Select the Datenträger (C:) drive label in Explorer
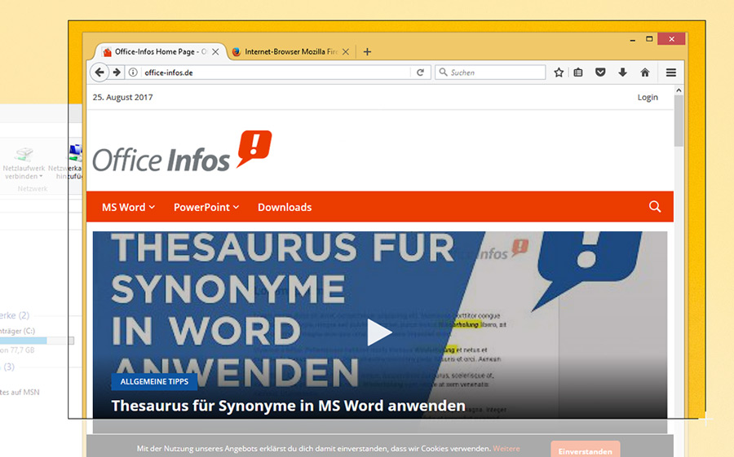Screen dimensions: 734x457 coord(17,331)
